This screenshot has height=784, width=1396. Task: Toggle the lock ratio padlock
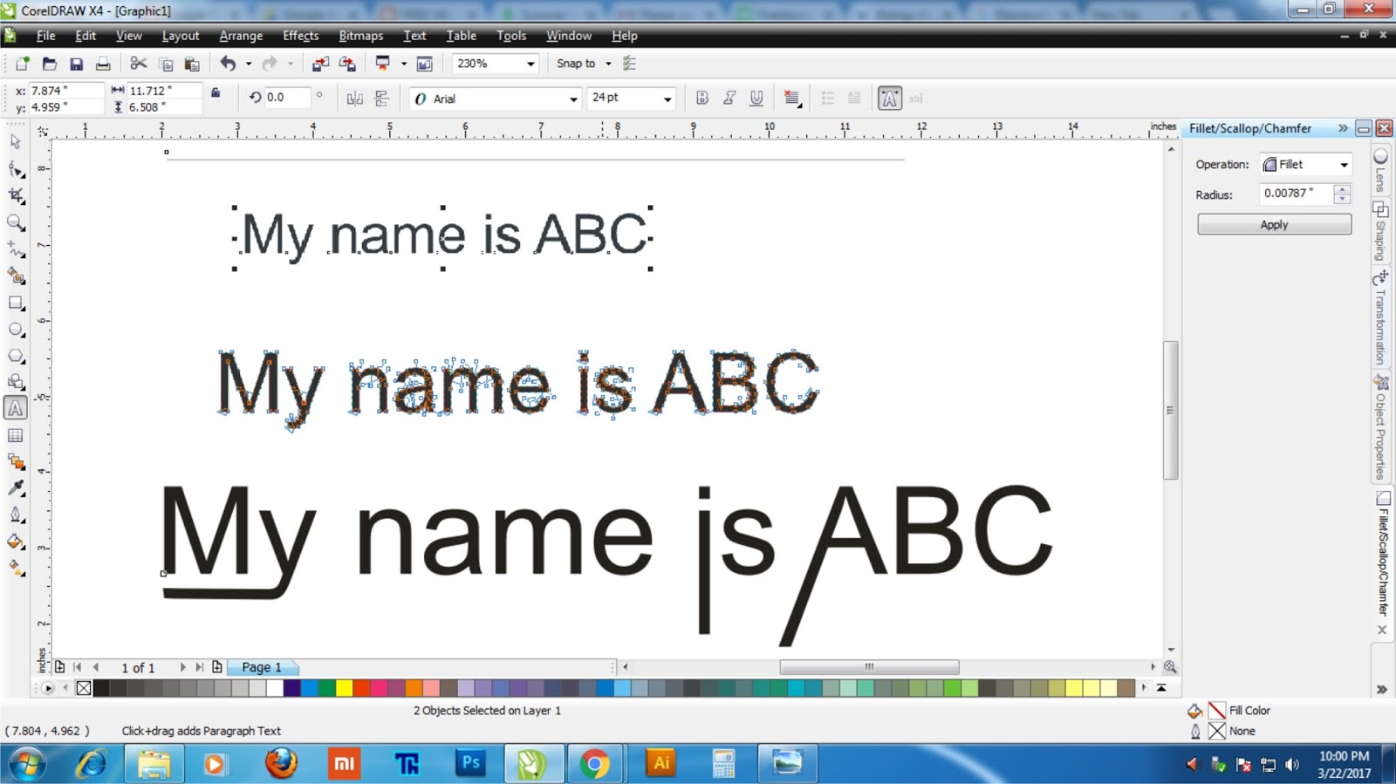216,92
